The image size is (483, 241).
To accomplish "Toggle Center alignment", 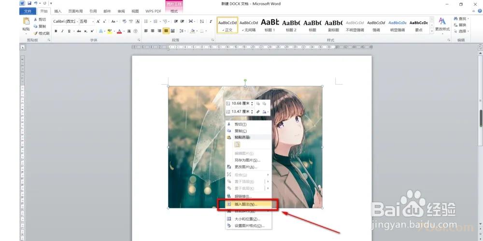I will click(153, 31).
